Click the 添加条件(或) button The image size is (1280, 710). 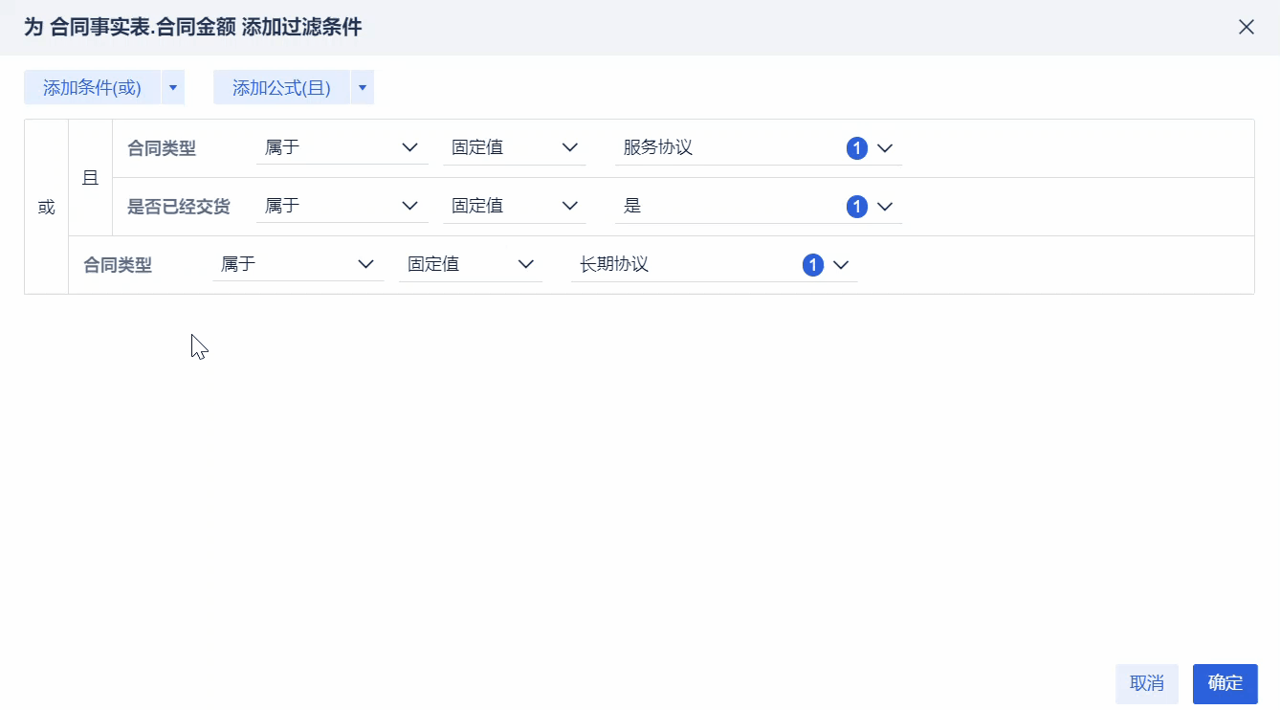coord(92,88)
